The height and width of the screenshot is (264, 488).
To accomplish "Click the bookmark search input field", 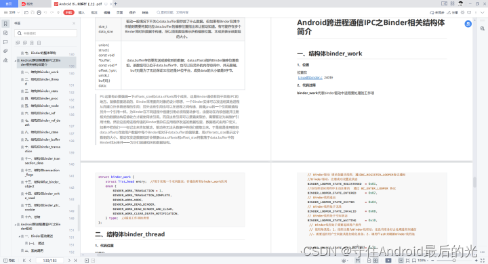I will (46, 33).
